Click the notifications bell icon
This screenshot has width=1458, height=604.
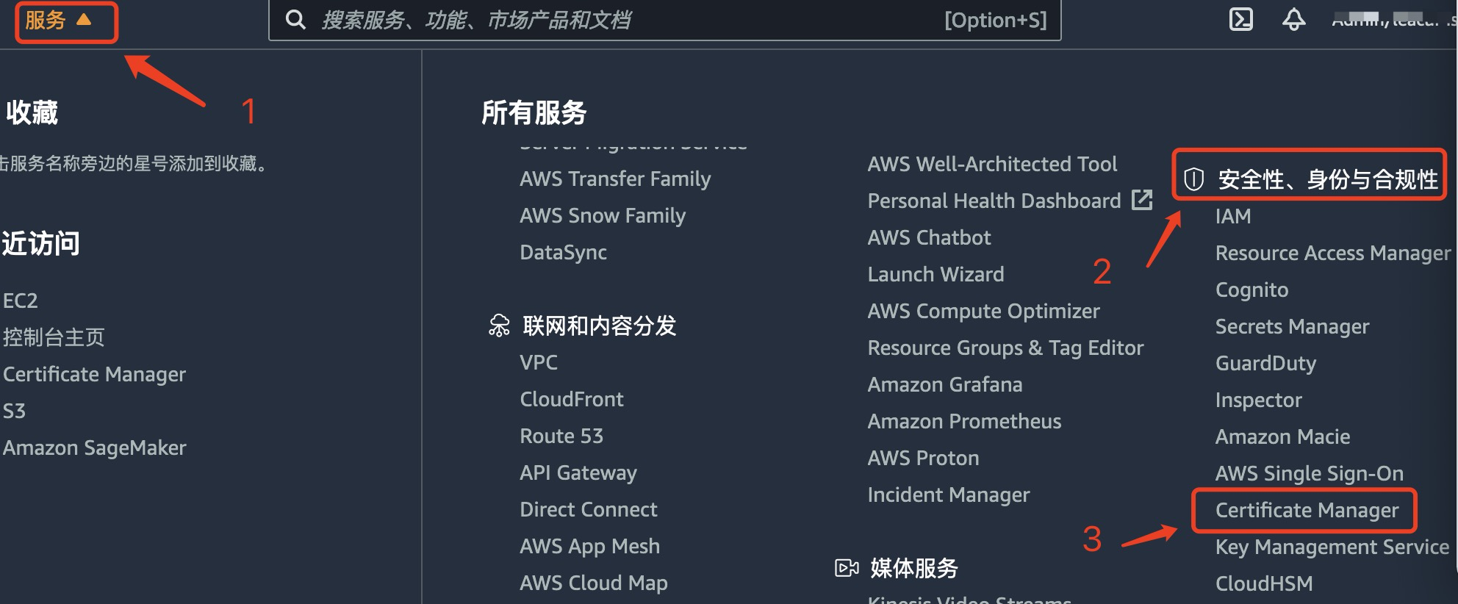tap(1294, 20)
